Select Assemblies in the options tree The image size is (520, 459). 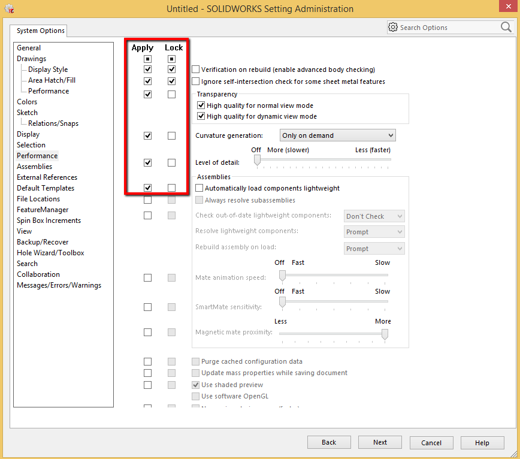coord(35,167)
